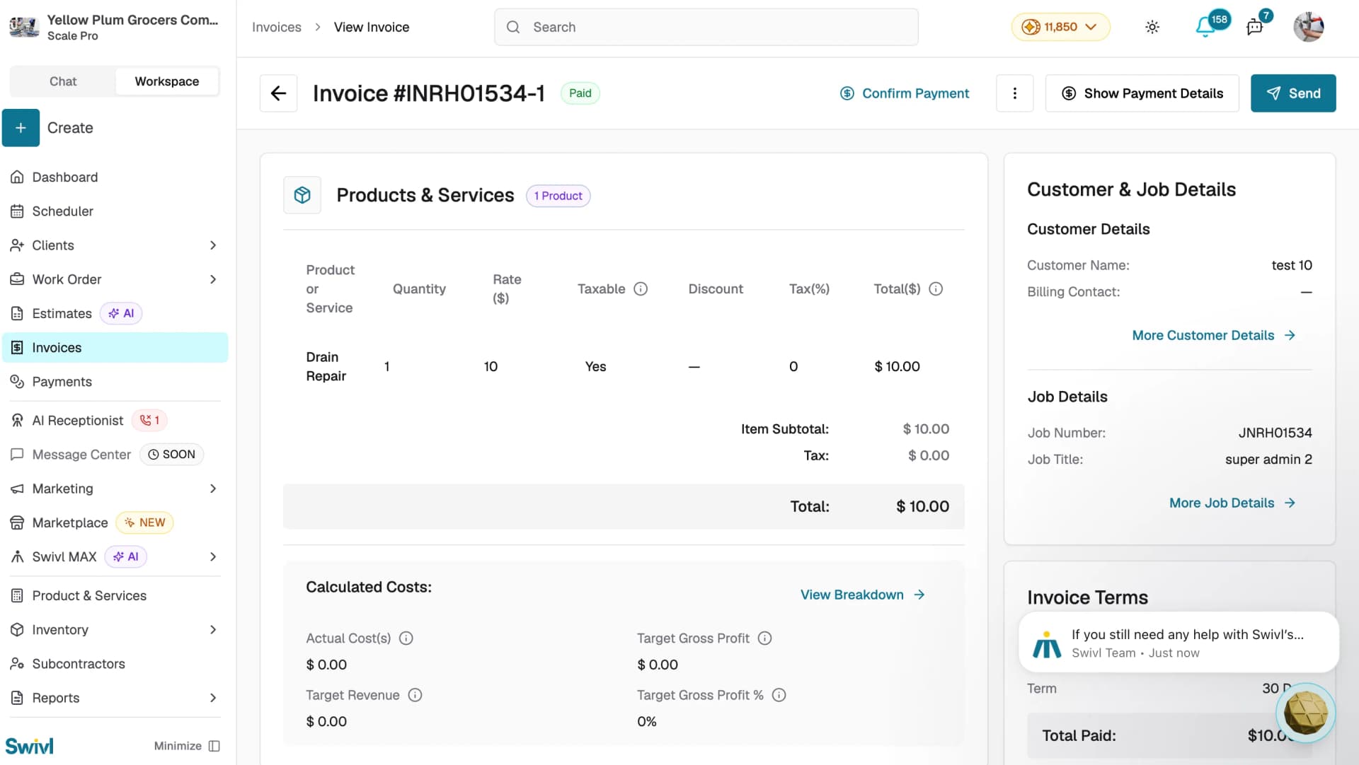Open the 11,850 credits dropdown

point(1060,27)
